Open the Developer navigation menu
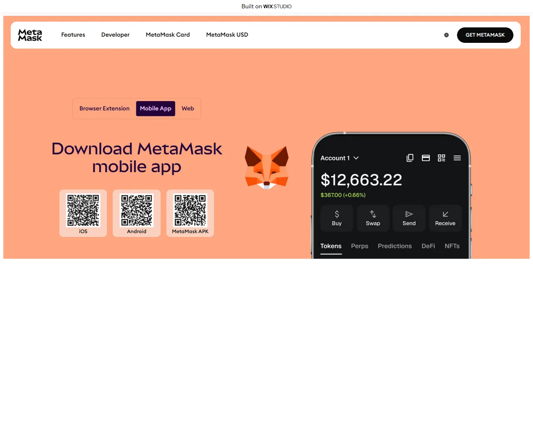The height and width of the screenshot is (426, 533). click(x=115, y=35)
